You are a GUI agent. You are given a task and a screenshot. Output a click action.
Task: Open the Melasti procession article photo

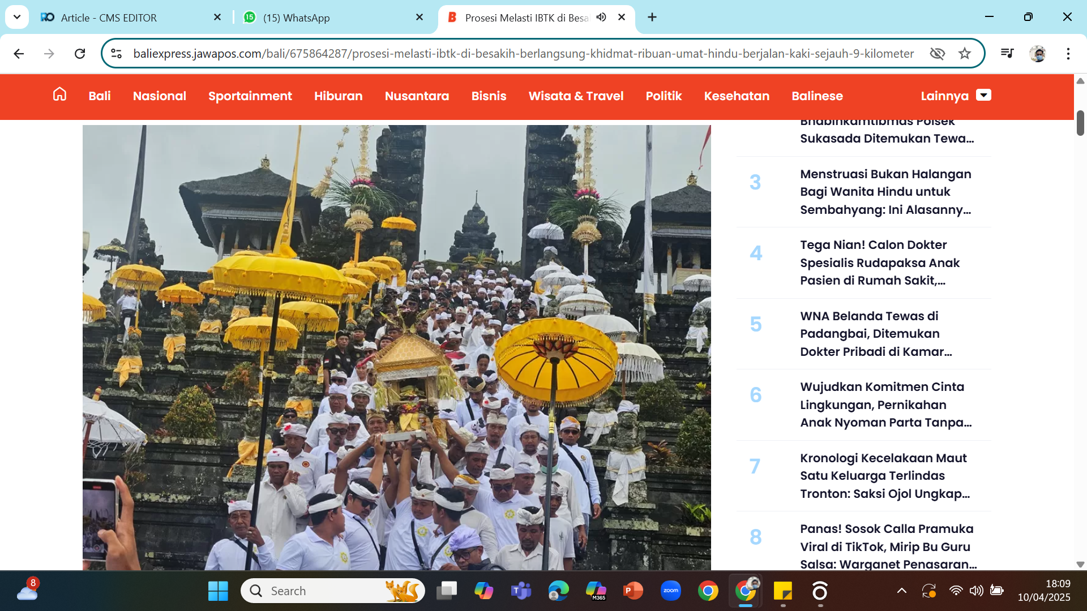[x=397, y=347]
